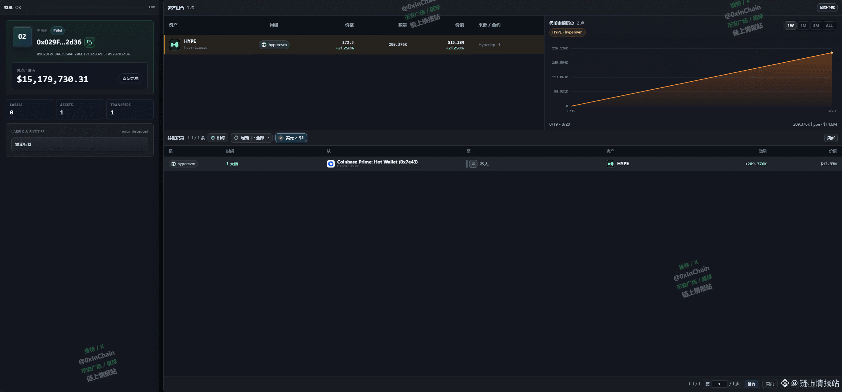The width and height of the screenshot is (842, 392).
Task: Click the person icon next to 本人
Action: (x=473, y=164)
